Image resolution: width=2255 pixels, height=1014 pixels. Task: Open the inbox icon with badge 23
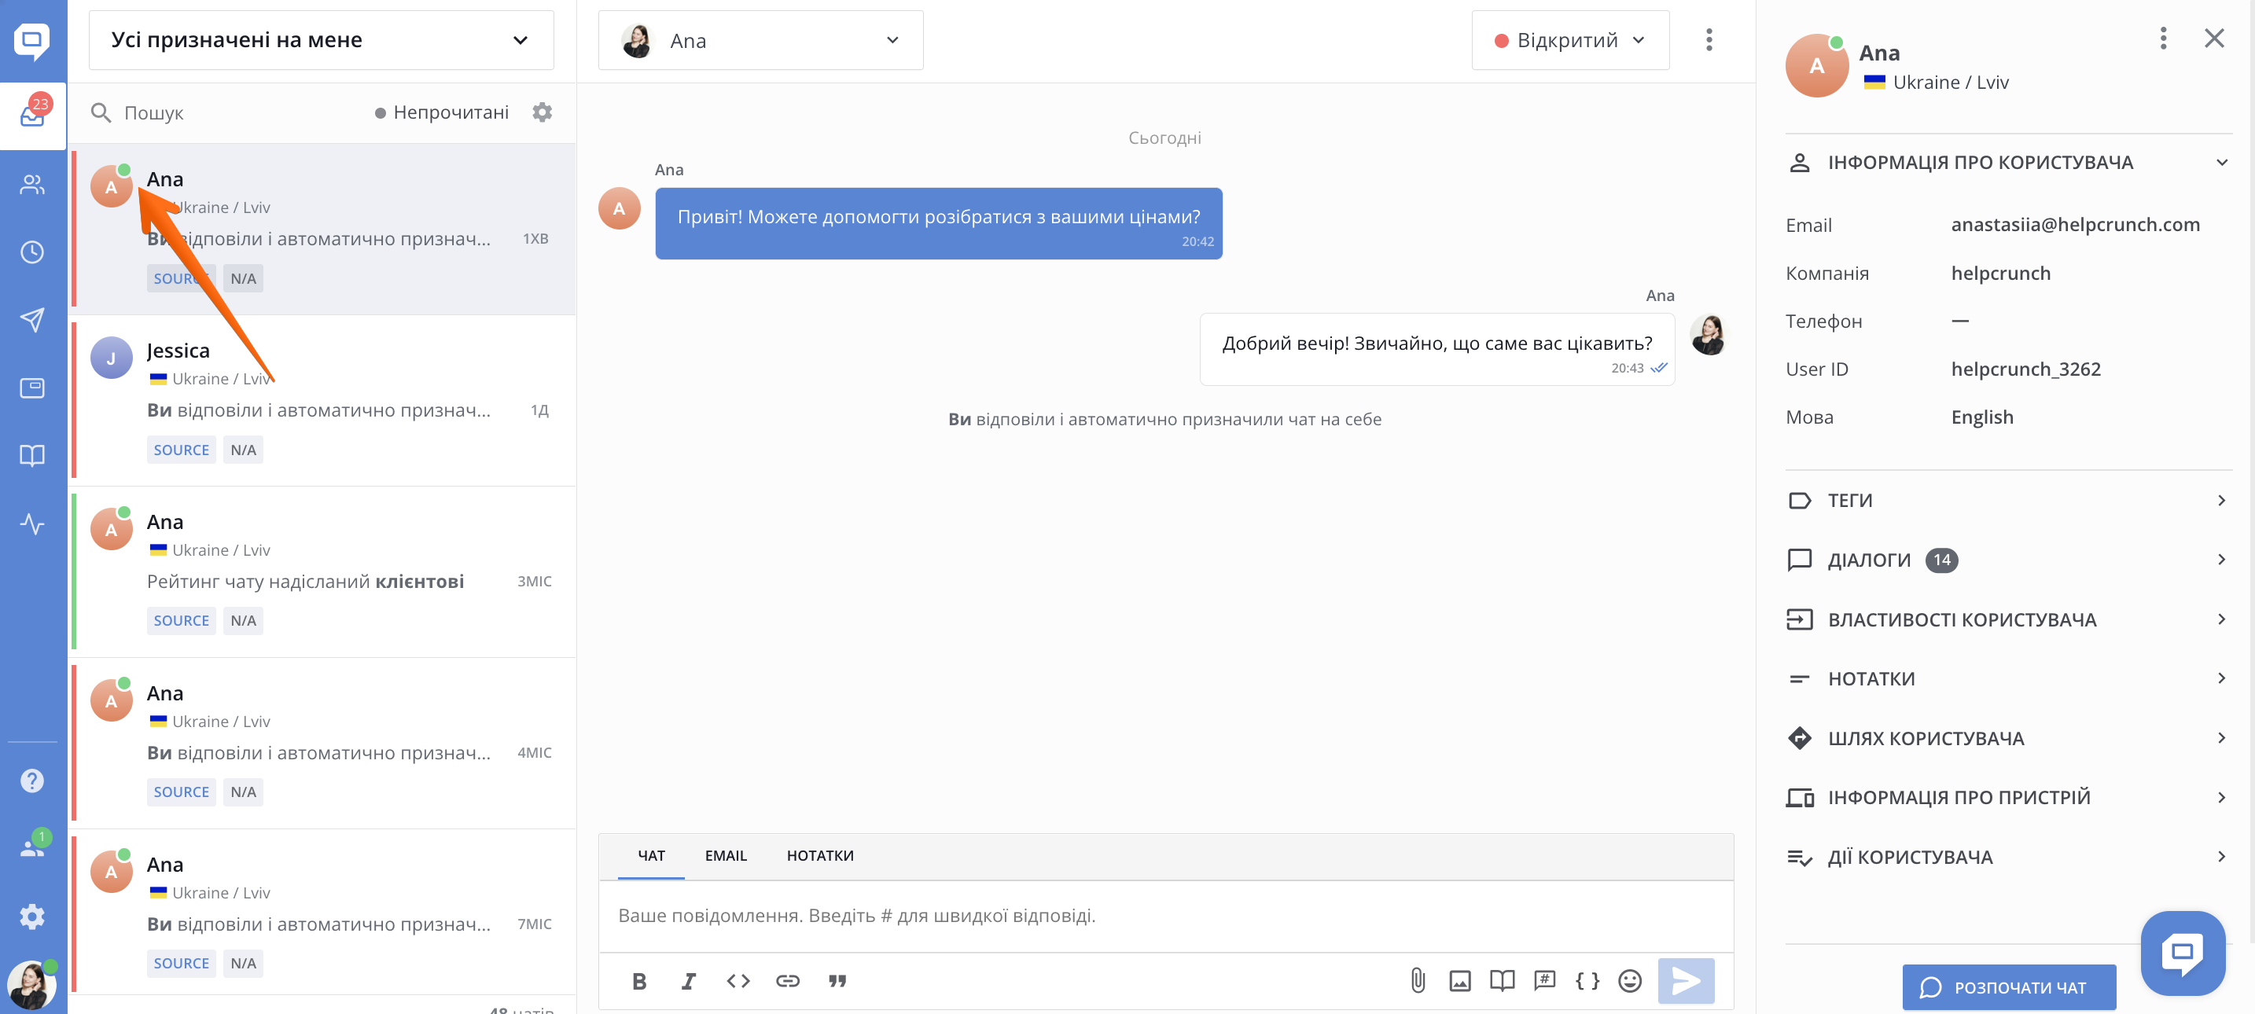click(32, 116)
